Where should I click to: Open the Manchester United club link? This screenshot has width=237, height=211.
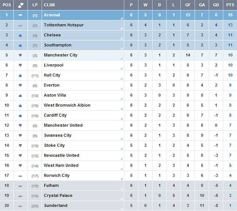pos(63,125)
